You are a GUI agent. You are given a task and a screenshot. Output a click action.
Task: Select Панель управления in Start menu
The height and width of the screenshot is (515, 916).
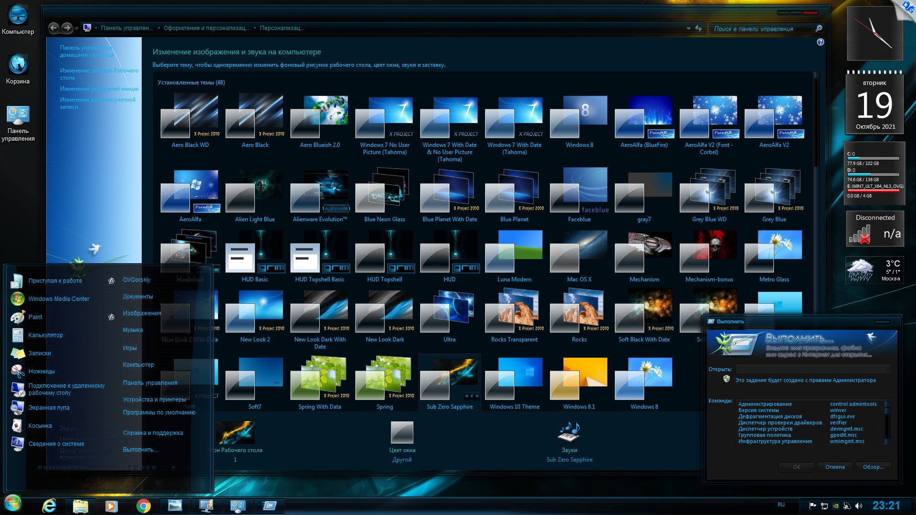(x=150, y=383)
